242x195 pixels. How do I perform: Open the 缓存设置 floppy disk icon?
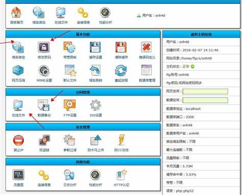pyautogui.click(x=95, y=47)
